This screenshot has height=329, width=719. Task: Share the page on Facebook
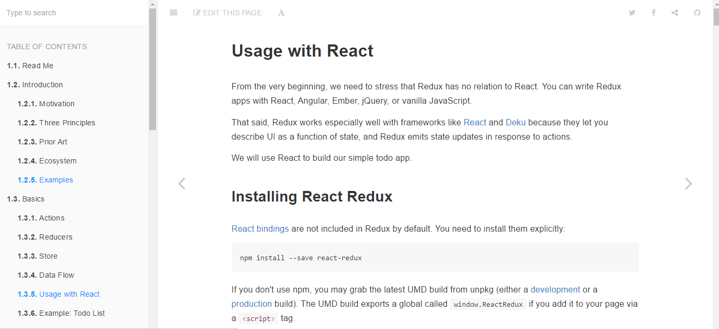pyautogui.click(x=653, y=12)
